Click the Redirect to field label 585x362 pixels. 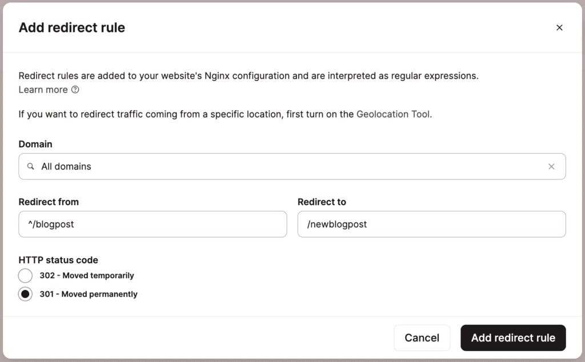(x=322, y=202)
